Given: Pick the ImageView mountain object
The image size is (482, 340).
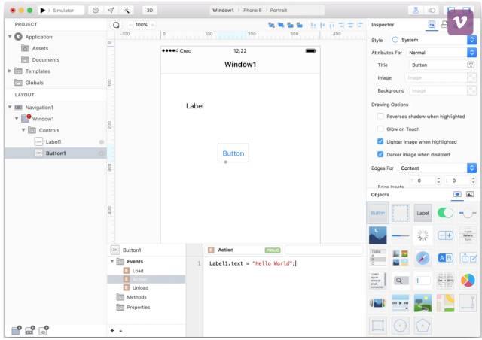Looking at the screenshot, I should (377, 235).
